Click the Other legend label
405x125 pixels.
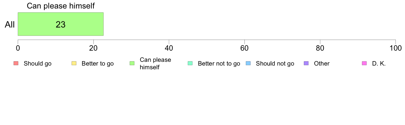click(x=322, y=64)
